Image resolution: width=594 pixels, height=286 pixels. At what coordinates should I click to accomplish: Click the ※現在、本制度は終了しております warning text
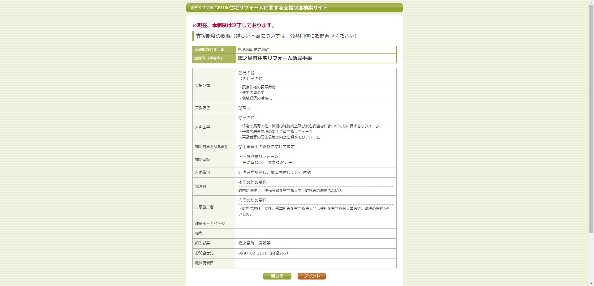tap(233, 25)
